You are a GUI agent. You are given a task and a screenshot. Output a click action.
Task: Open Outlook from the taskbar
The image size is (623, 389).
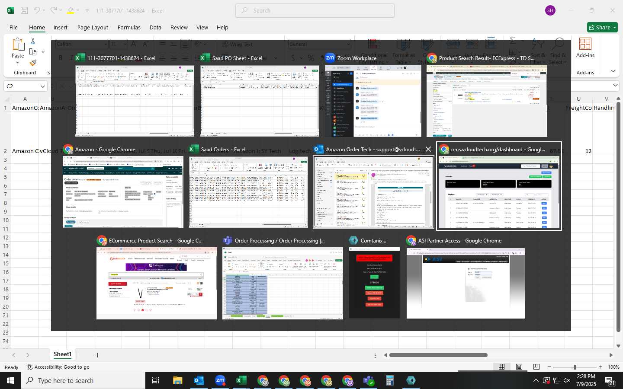[x=199, y=380]
